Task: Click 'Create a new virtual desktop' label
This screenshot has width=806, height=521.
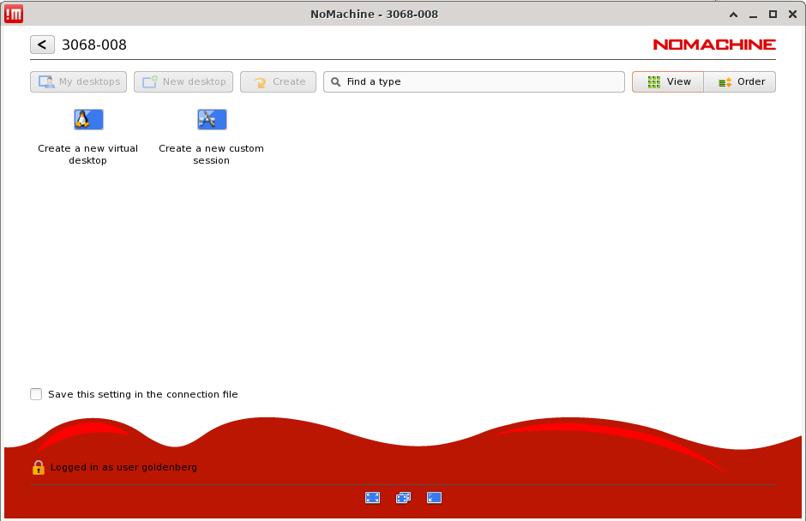Action: click(88, 154)
